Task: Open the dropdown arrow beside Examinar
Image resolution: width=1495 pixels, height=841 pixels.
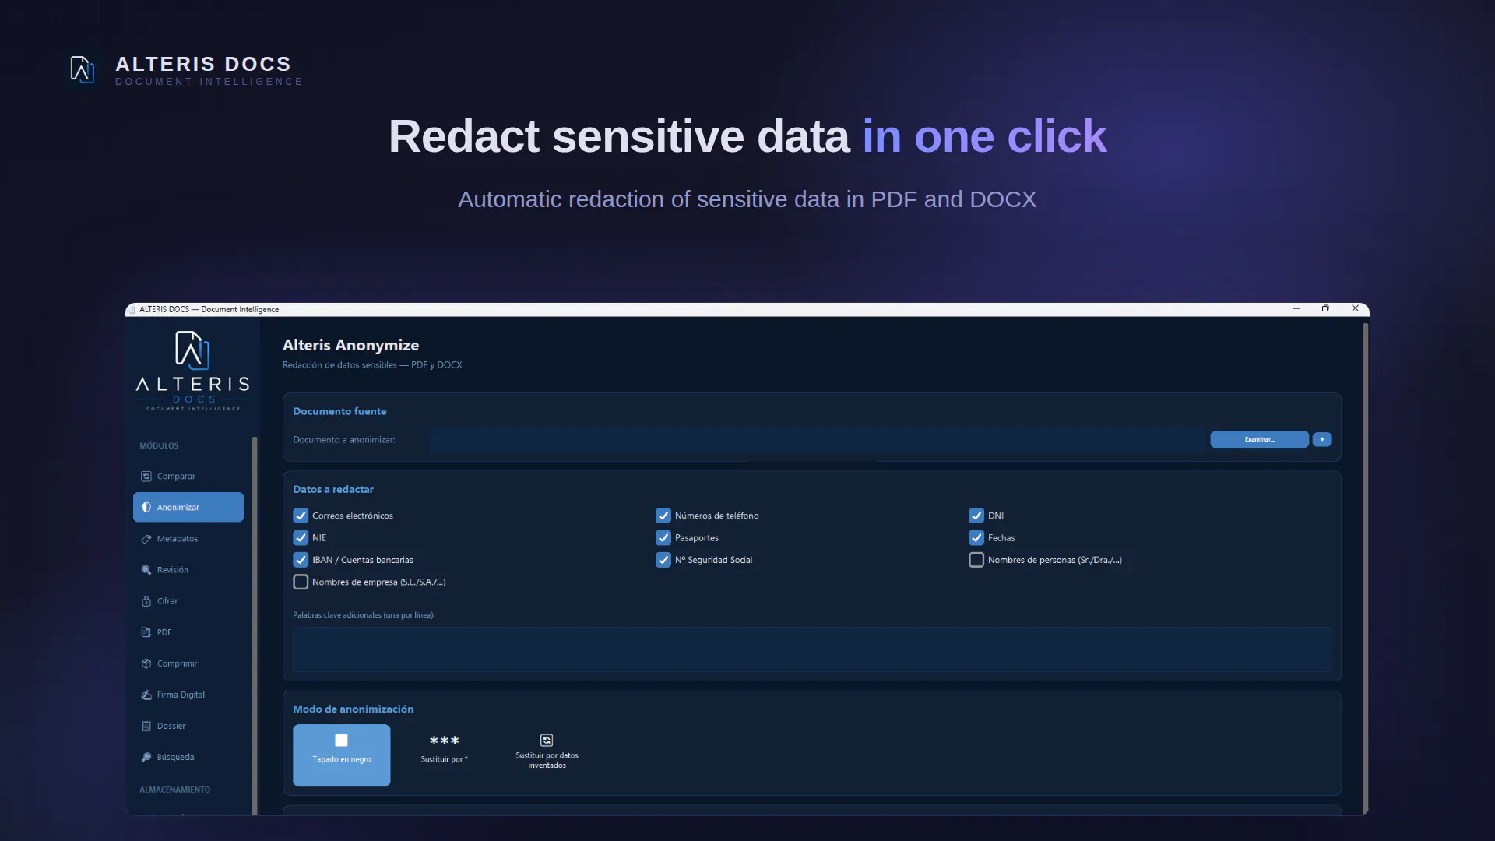Action: click(1322, 440)
